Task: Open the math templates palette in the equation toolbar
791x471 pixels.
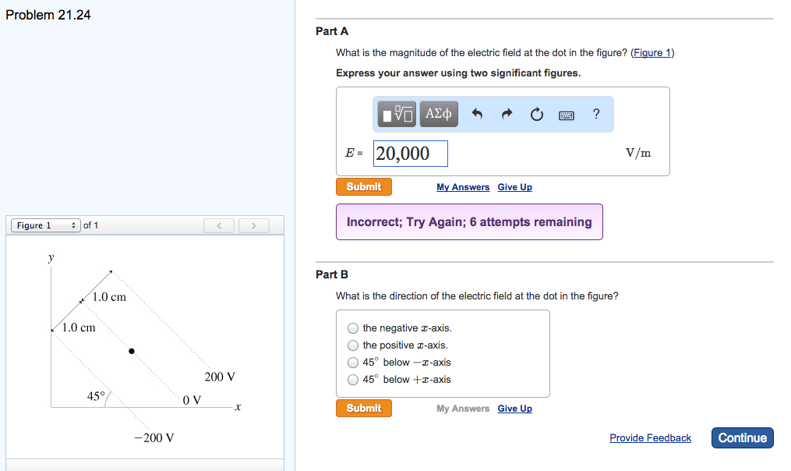Action: point(397,113)
